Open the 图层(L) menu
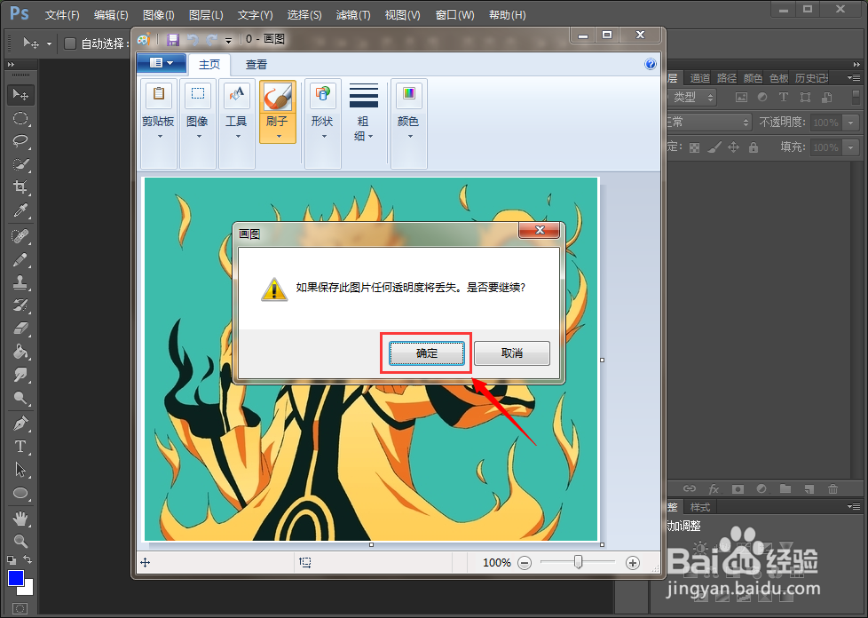 coord(206,15)
